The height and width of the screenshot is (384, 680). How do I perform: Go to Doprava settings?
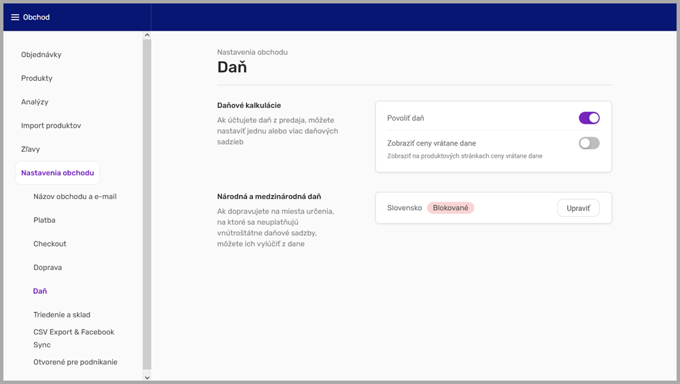pyautogui.click(x=48, y=267)
